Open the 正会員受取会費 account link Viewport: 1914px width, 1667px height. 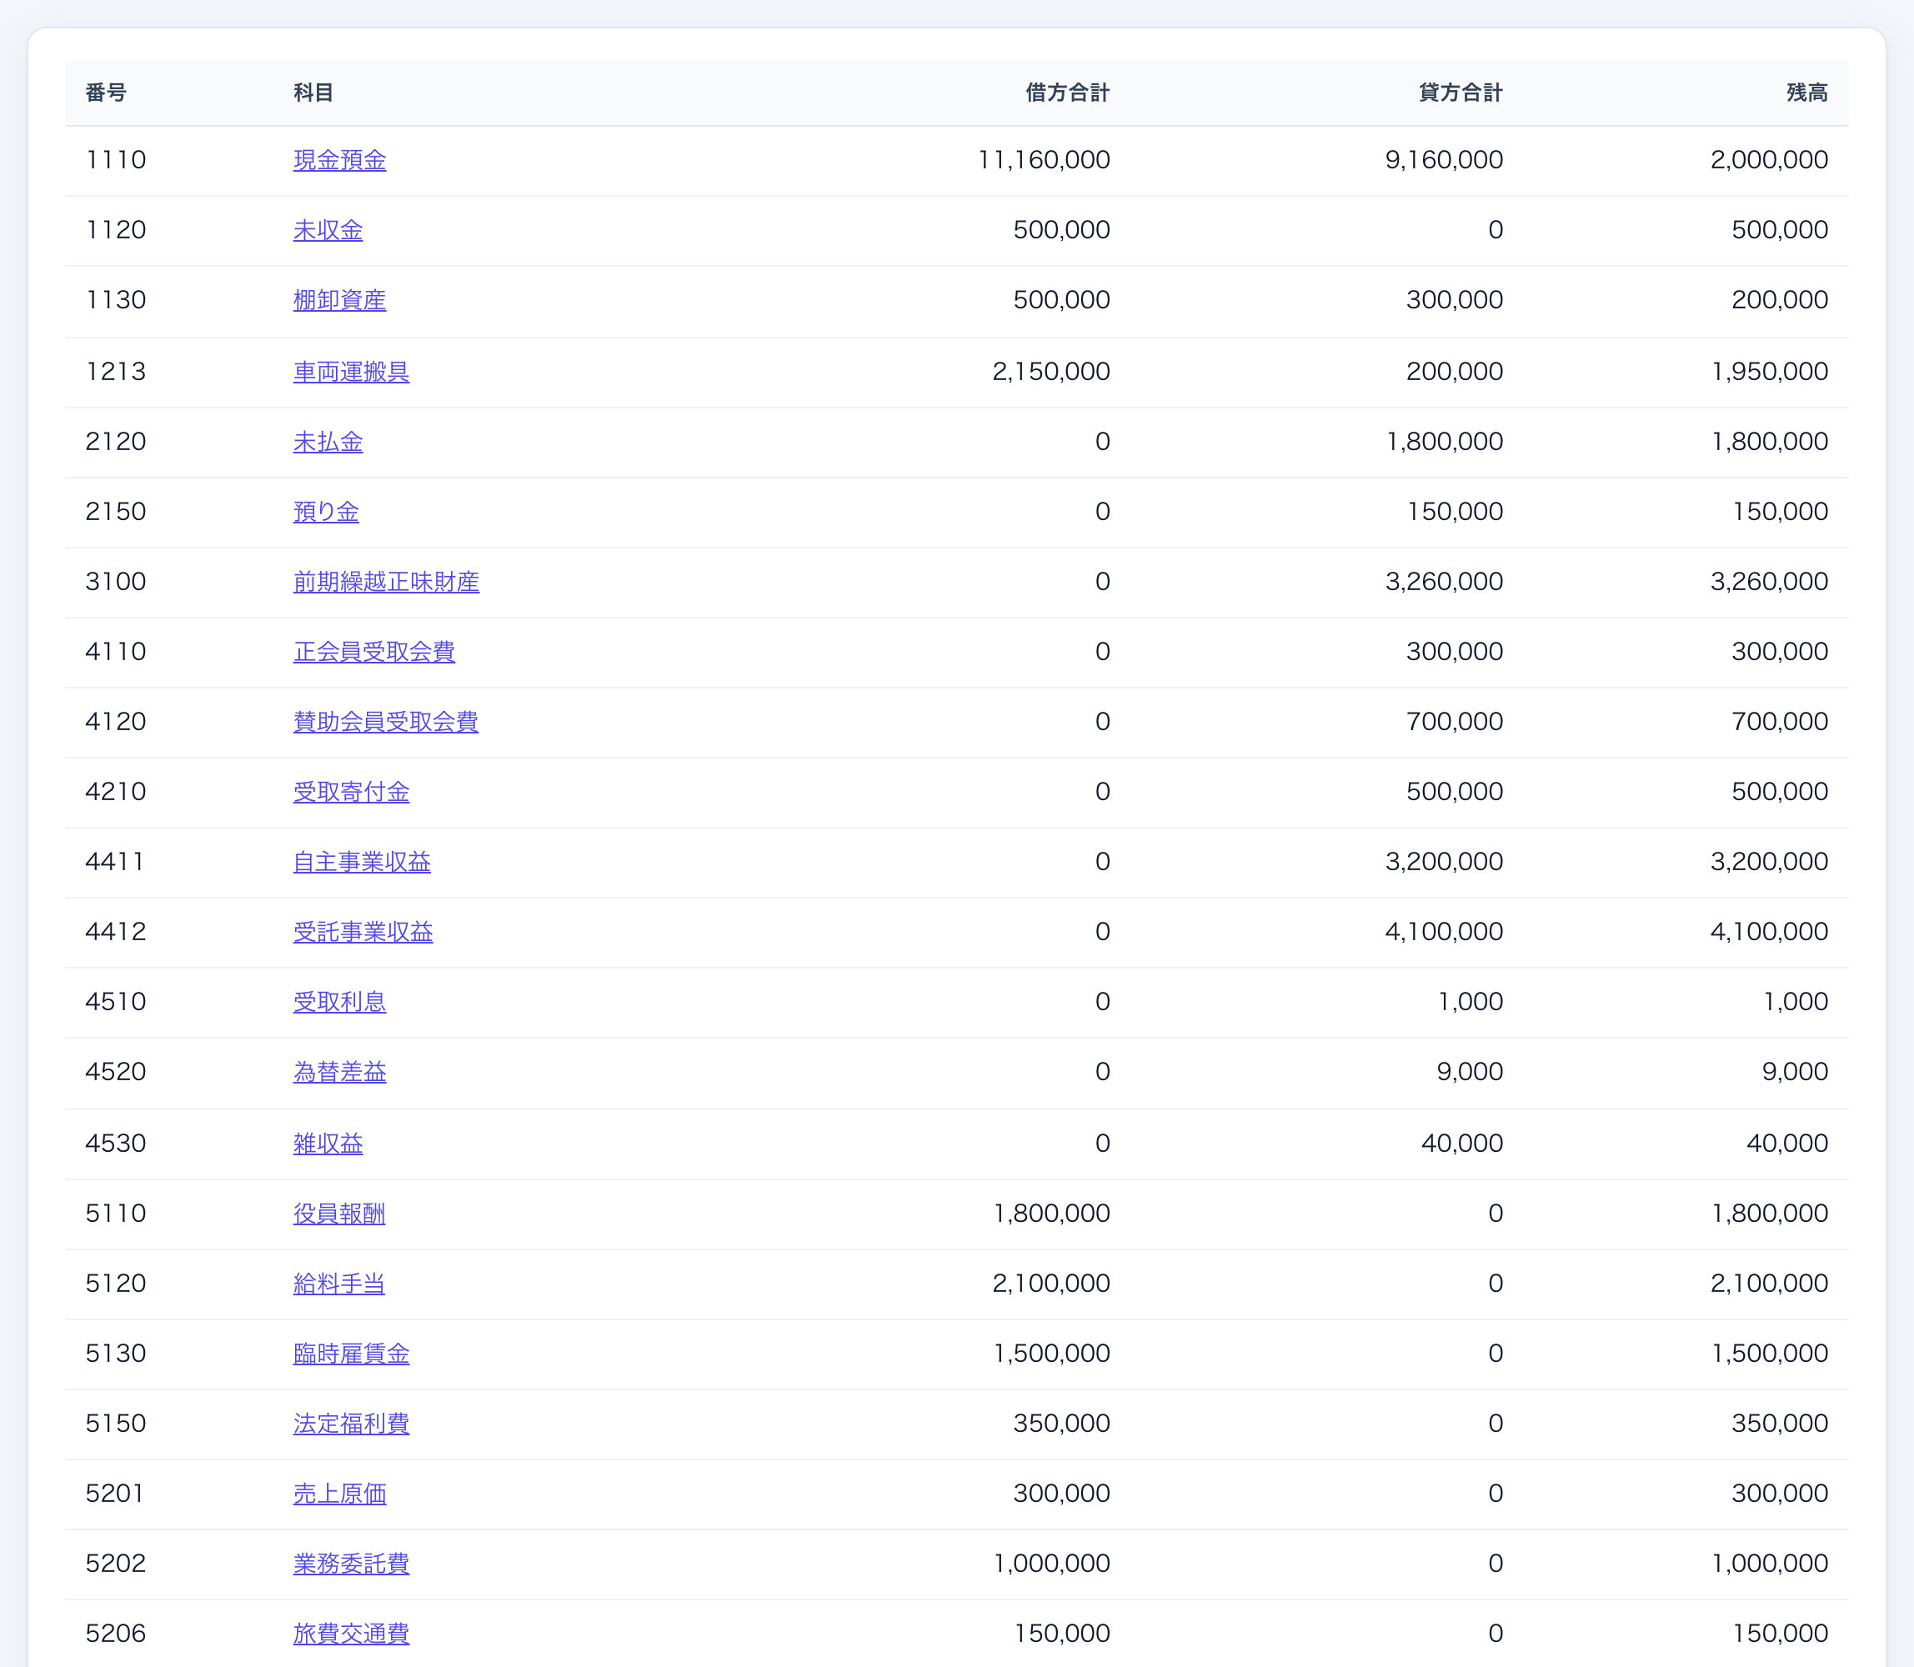pyautogui.click(x=374, y=651)
